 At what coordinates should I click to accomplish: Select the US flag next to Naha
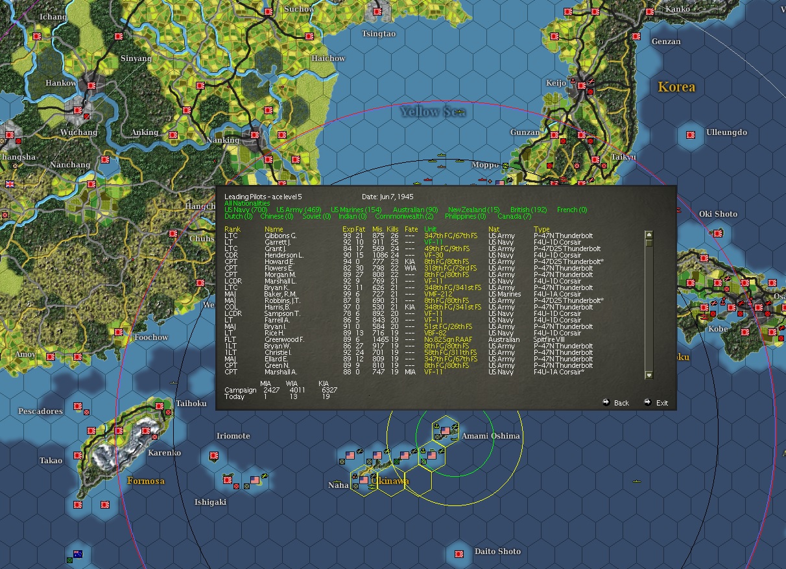[x=364, y=481]
